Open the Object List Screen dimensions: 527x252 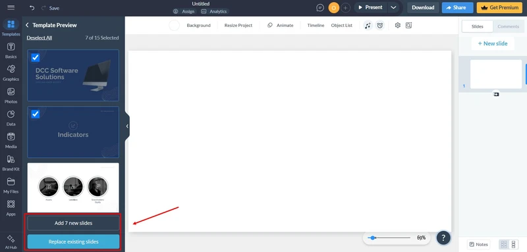[341, 26]
